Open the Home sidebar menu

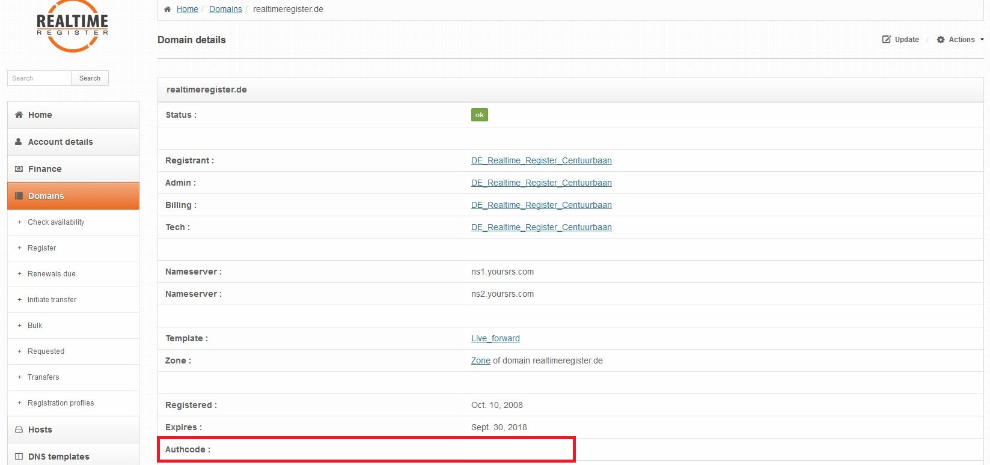[x=73, y=115]
